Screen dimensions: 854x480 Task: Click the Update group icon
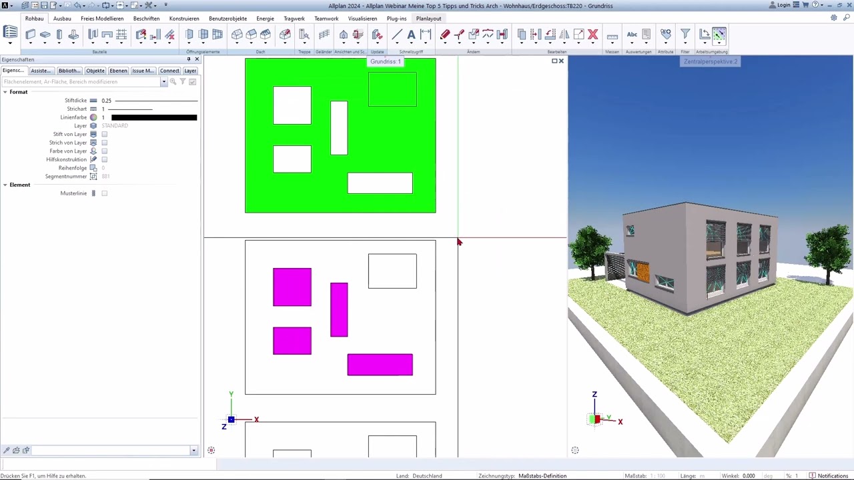377,35
